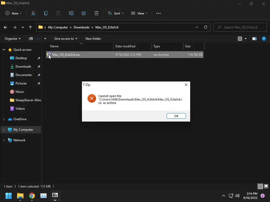This screenshot has width=270, height=202.
Task: Expand the OneDrive tree node
Action: click(4, 119)
